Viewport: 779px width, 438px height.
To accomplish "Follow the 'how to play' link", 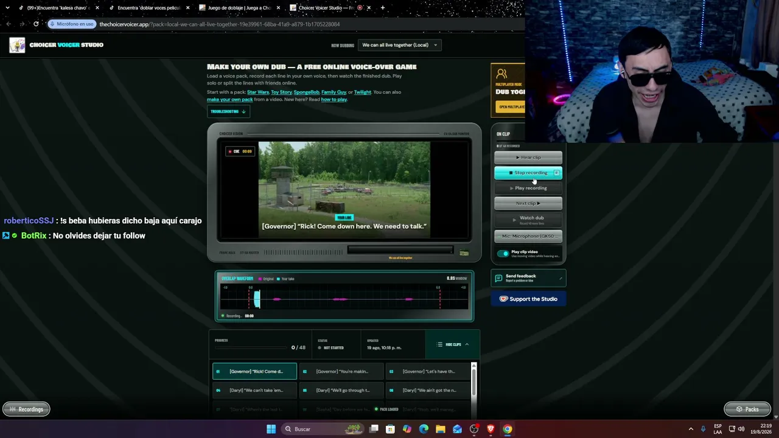I will (334, 100).
